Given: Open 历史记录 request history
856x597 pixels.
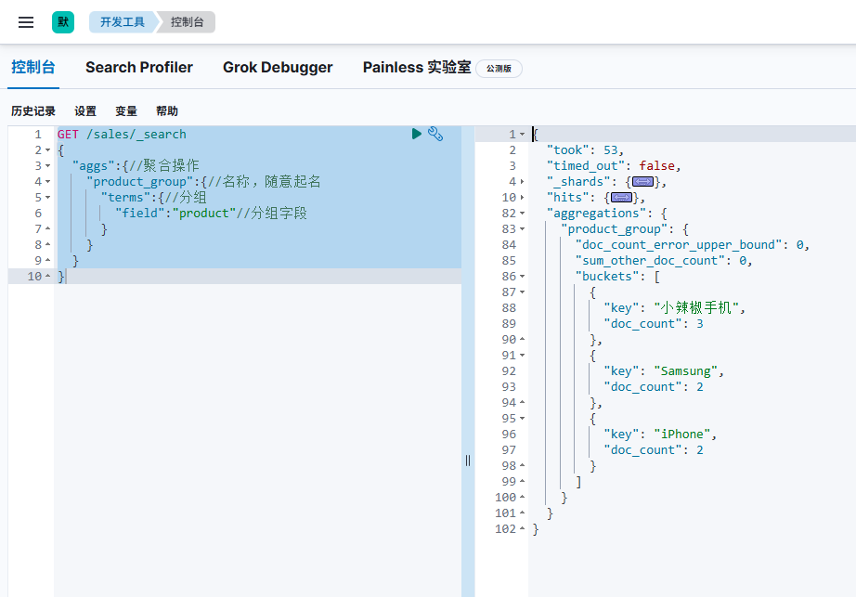Looking at the screenshot, I should 33,111.
